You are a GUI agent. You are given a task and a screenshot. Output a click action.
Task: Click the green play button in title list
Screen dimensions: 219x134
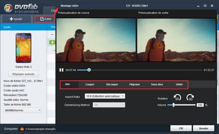[52, 42]
